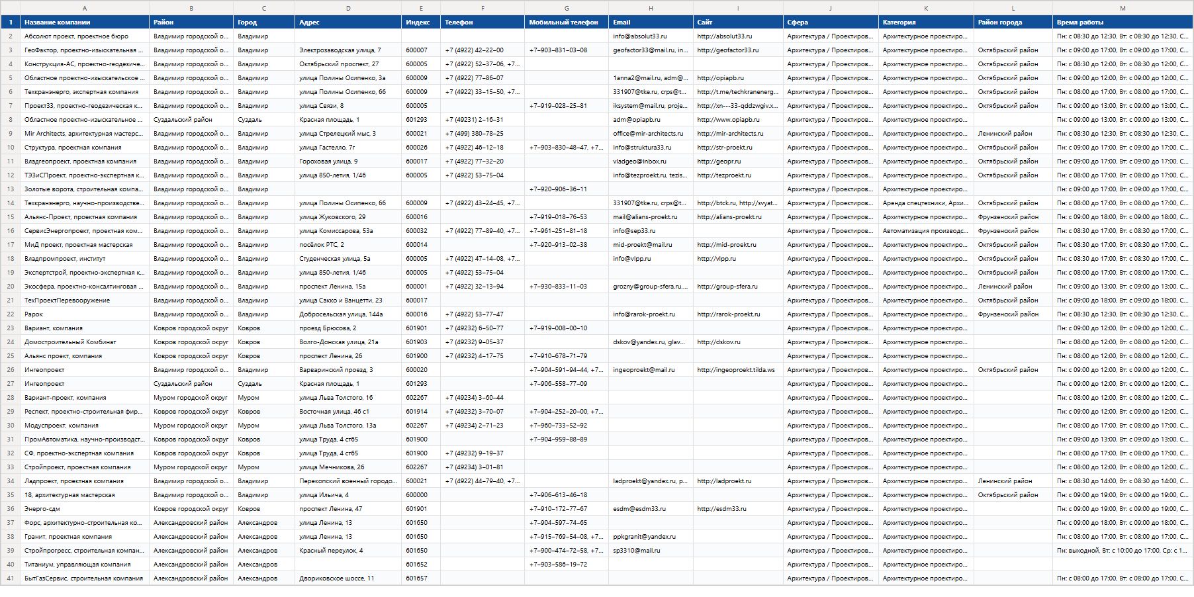The width and height of the screenshot is (1194, 597).
Task: Select mobile number '+7–920–906–36–11'
Action: 567,189
